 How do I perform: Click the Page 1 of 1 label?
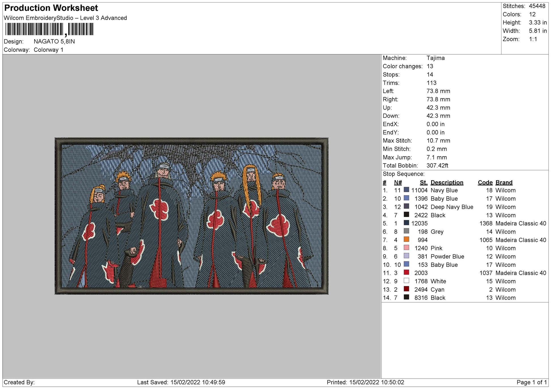[531, 382]
